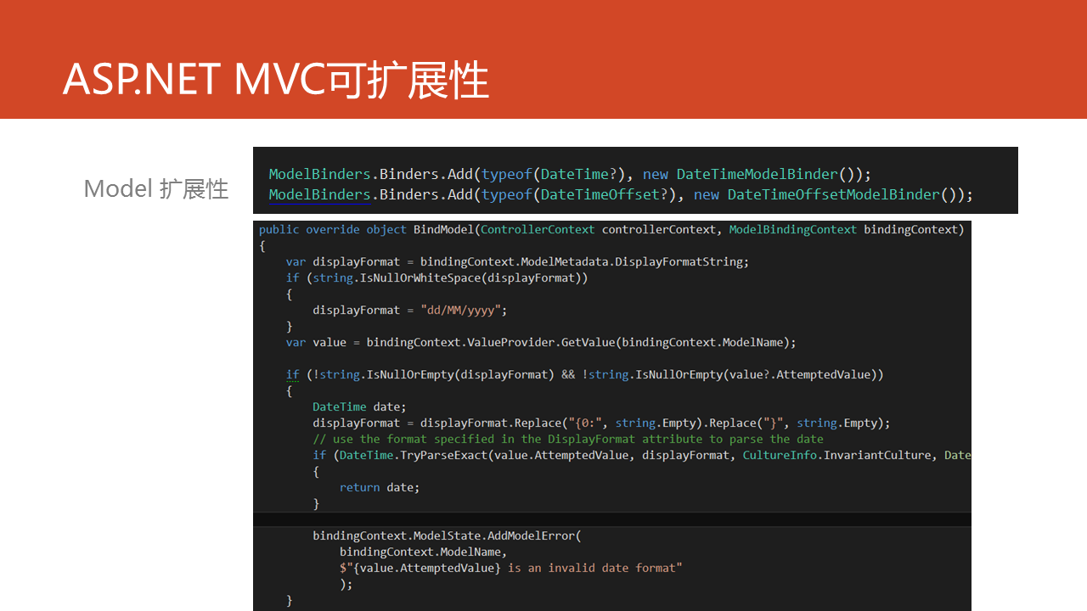Screen dimensions: 1087x611
Task: Click 'ControllerContext' parameter type
Action: 538,229
